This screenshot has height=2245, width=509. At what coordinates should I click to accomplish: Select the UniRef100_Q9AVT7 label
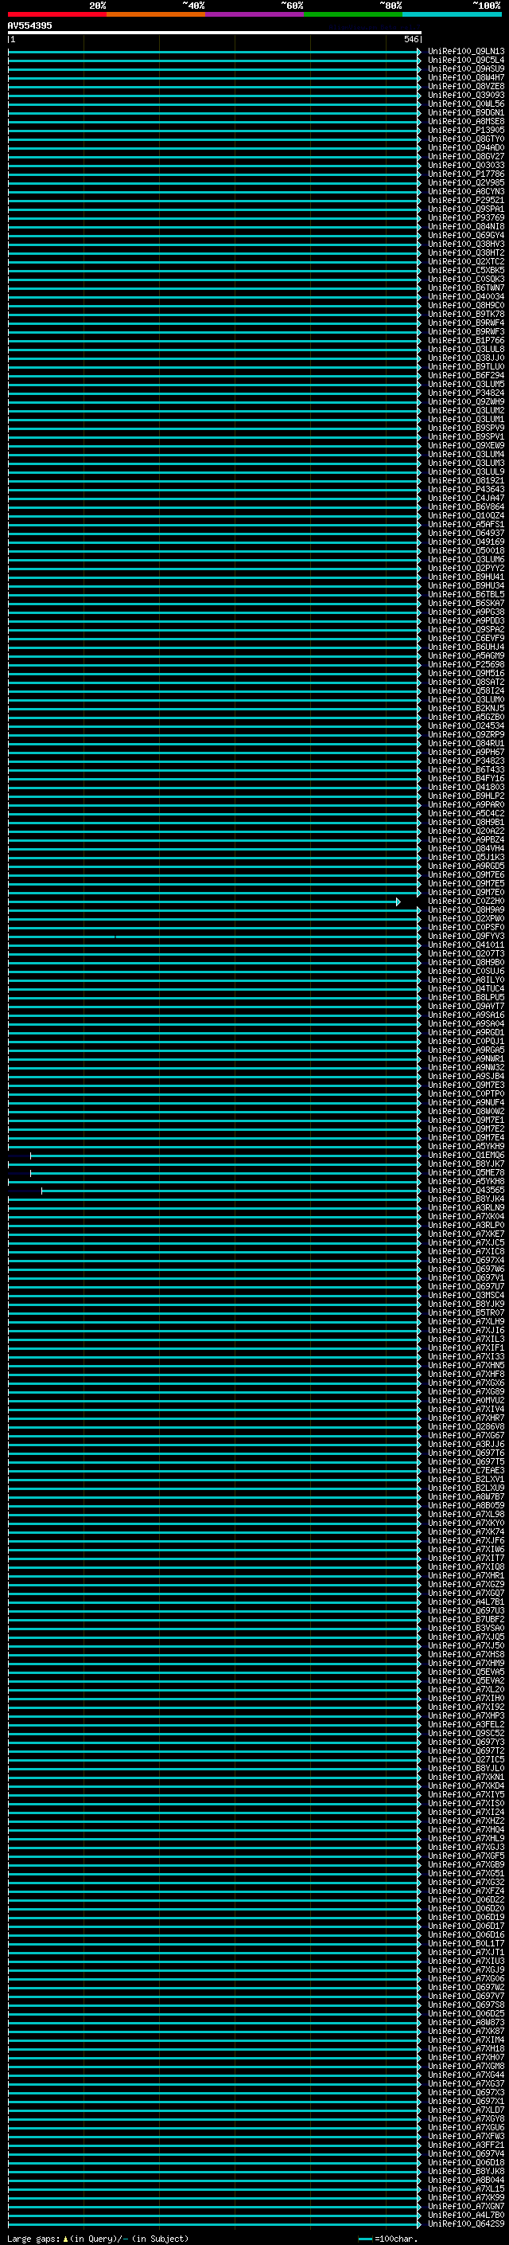466,1007
